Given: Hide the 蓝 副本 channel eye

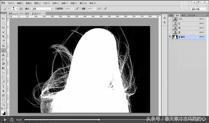Looking at the screenshot, I should [170, 37].
